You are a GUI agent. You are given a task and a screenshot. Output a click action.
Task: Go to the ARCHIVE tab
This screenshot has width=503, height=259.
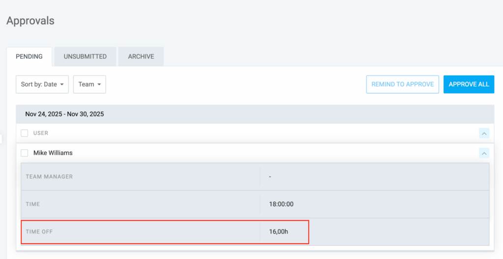click(141, 56)
